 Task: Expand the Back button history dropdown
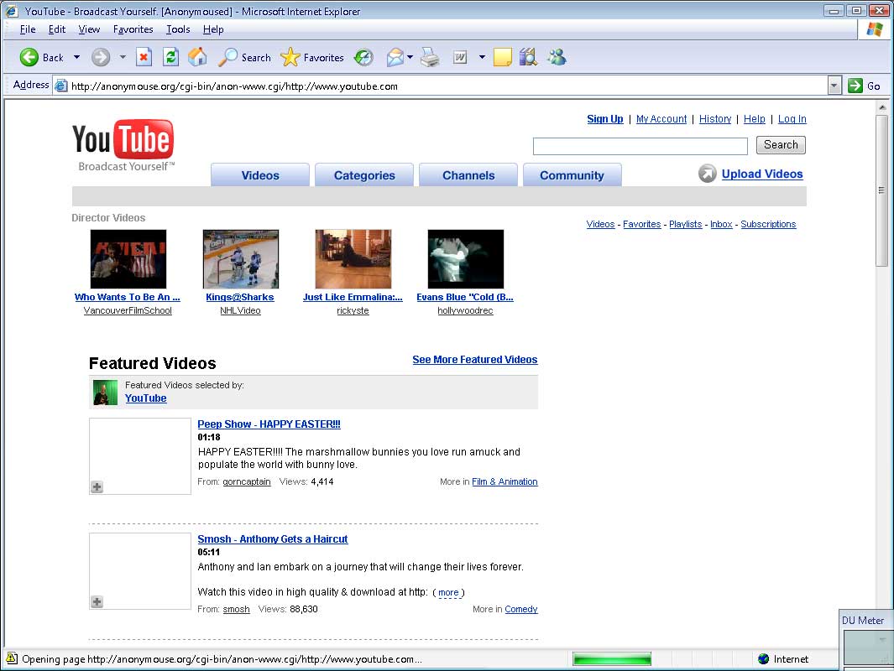(76, 57)
